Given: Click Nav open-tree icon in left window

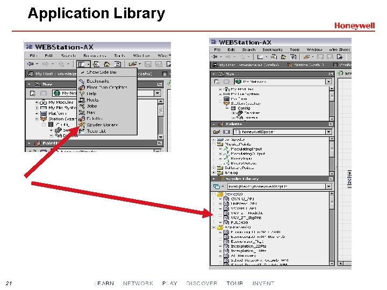Looking at the screenshot, I should pos(33,93).
